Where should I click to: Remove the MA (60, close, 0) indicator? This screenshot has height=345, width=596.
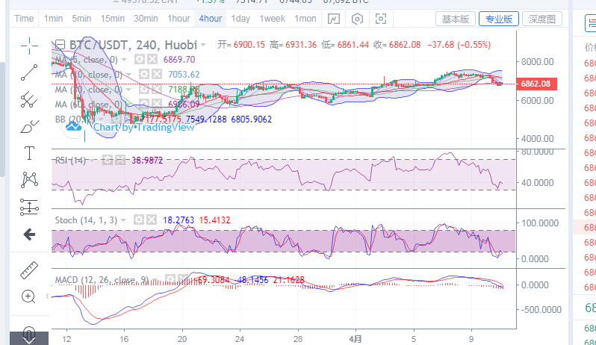pos(157,104)
